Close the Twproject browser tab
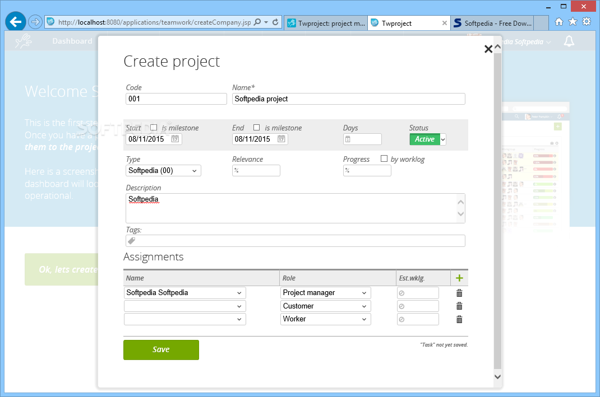Image resolution: width=600 pixels, height=397 pixels. tap(444, 24)
